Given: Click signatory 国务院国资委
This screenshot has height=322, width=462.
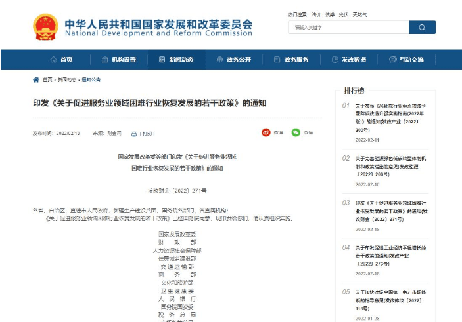Looking at the screenshot, I should (x=177, y=307).
